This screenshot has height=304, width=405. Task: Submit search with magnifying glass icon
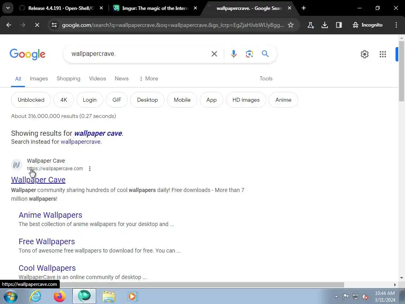pos(265,54)
